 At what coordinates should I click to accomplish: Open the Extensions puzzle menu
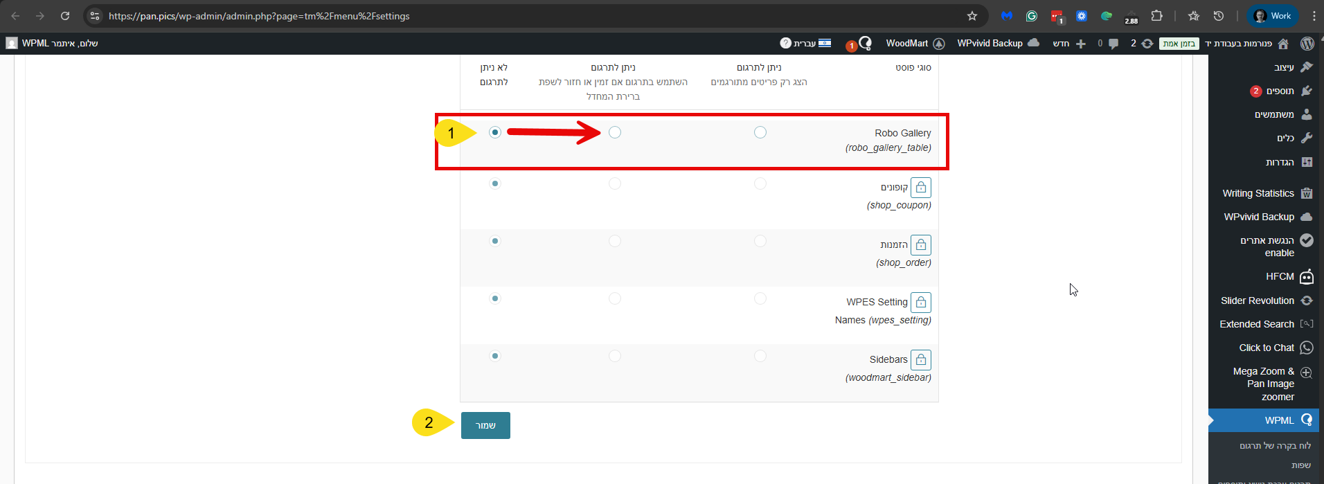[1156, 16]
